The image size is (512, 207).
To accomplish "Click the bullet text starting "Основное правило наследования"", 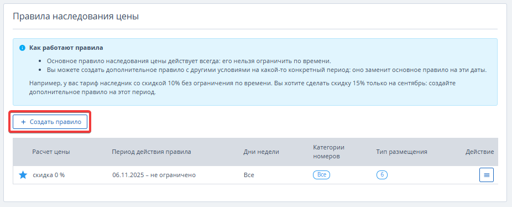I will (x=189, y=61).
